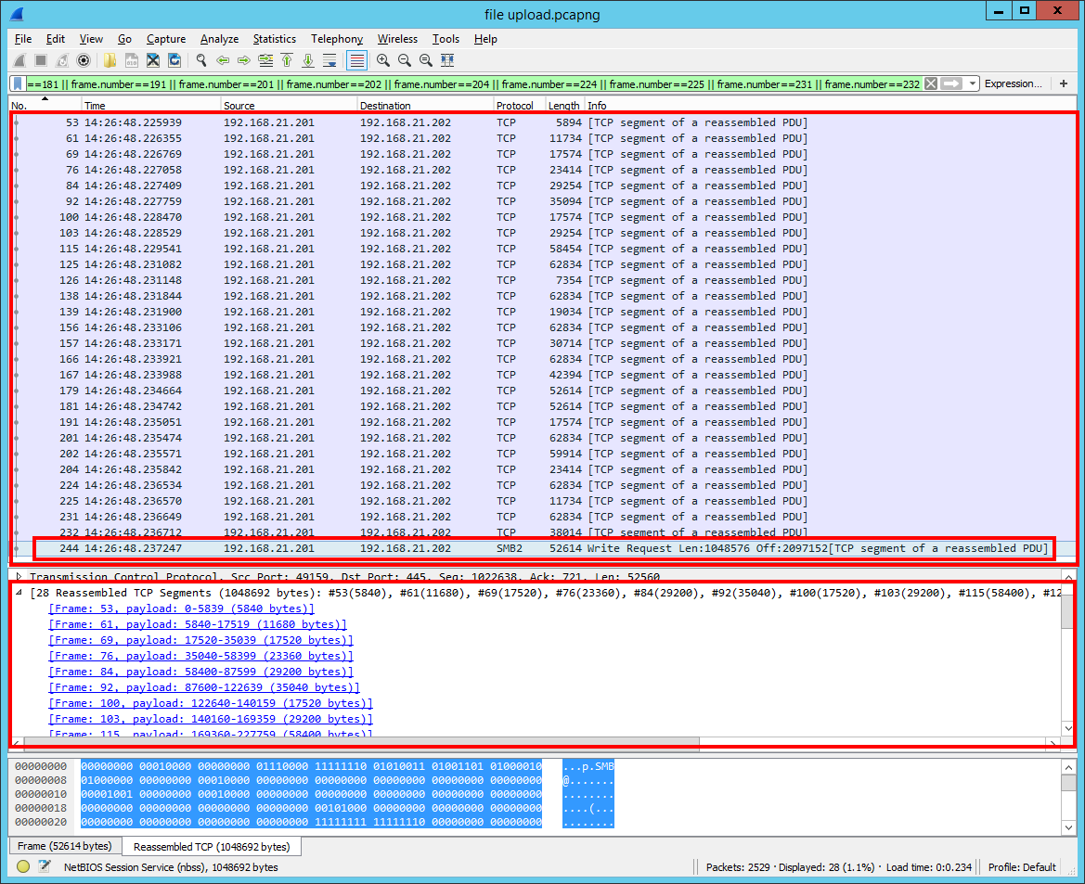Select packet 125 with length 62834
This screenshot has height=884, width=1085.
click(543, 264)
